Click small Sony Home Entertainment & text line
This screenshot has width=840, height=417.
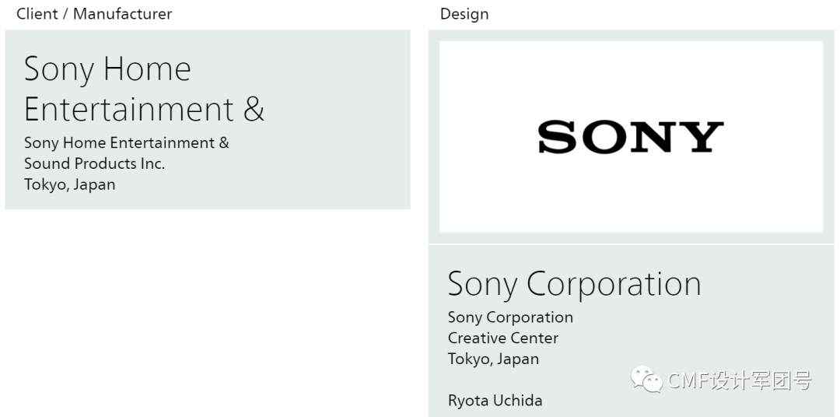pos(126,143)
